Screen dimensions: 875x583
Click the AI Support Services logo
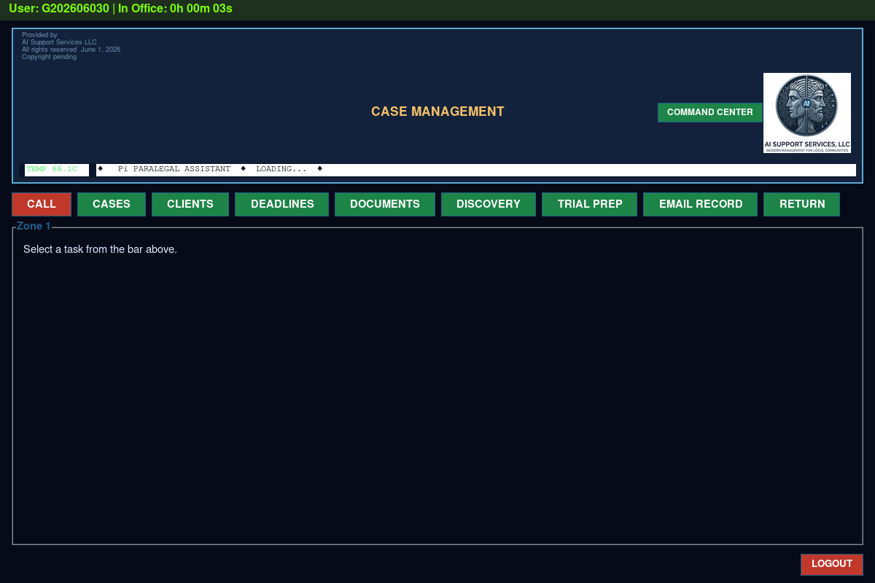807,113
